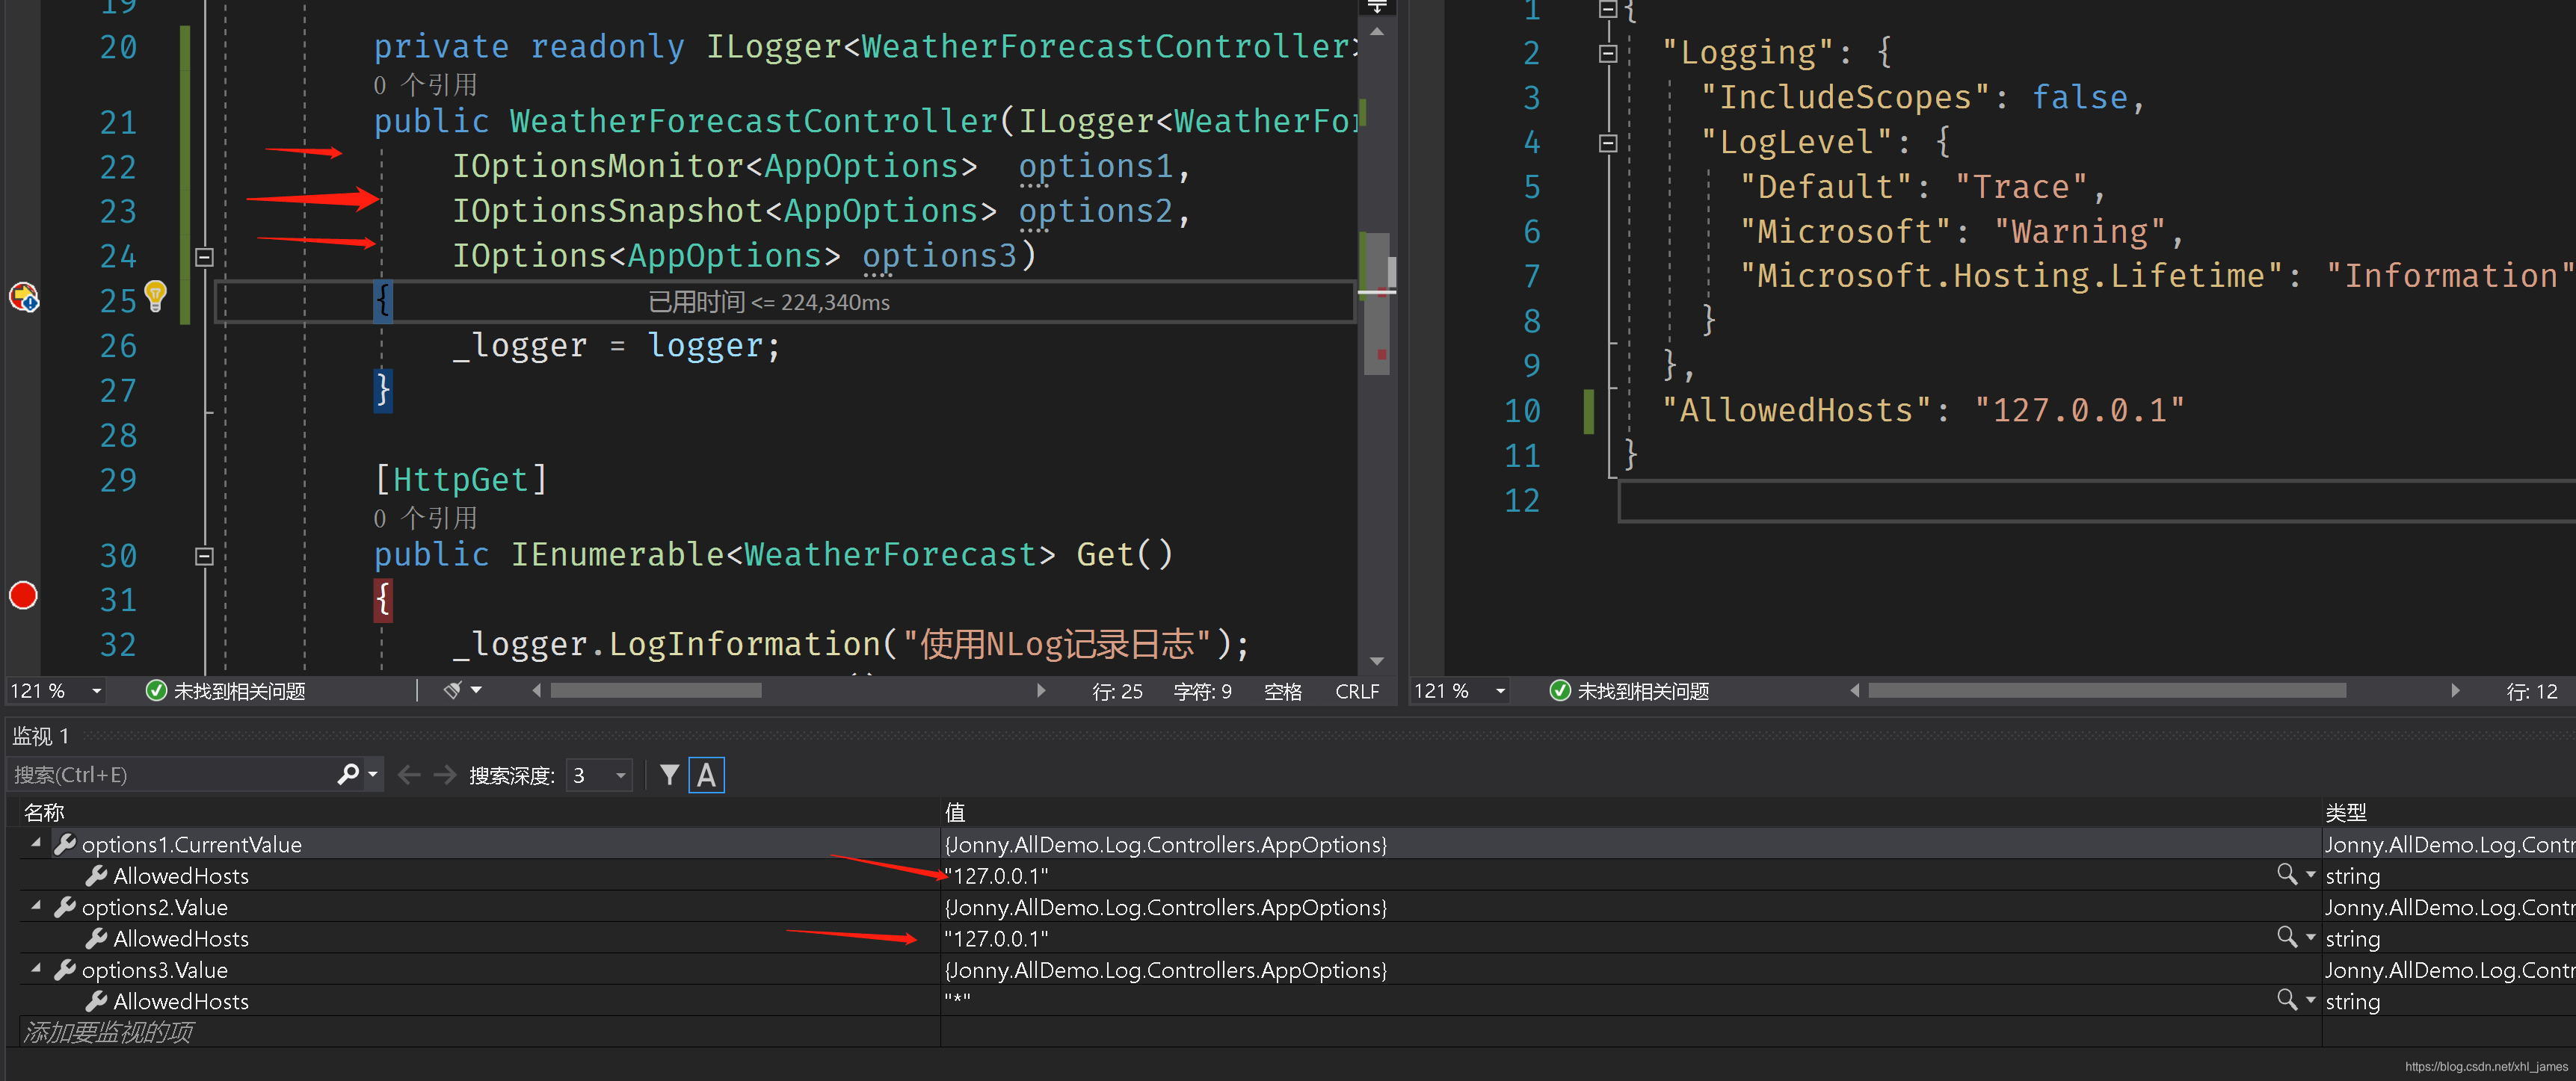Open the text visualizer magnifier for options1 AllowedHosts
2576x1081 pixels.
(2286, 876)
